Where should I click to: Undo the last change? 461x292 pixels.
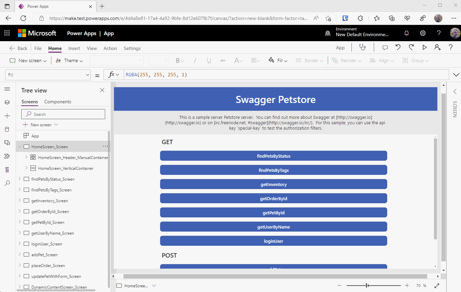click(398, 48)
